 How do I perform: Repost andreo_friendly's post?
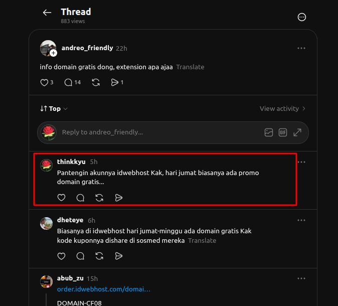pyautogui.click(x=96, y=82)
